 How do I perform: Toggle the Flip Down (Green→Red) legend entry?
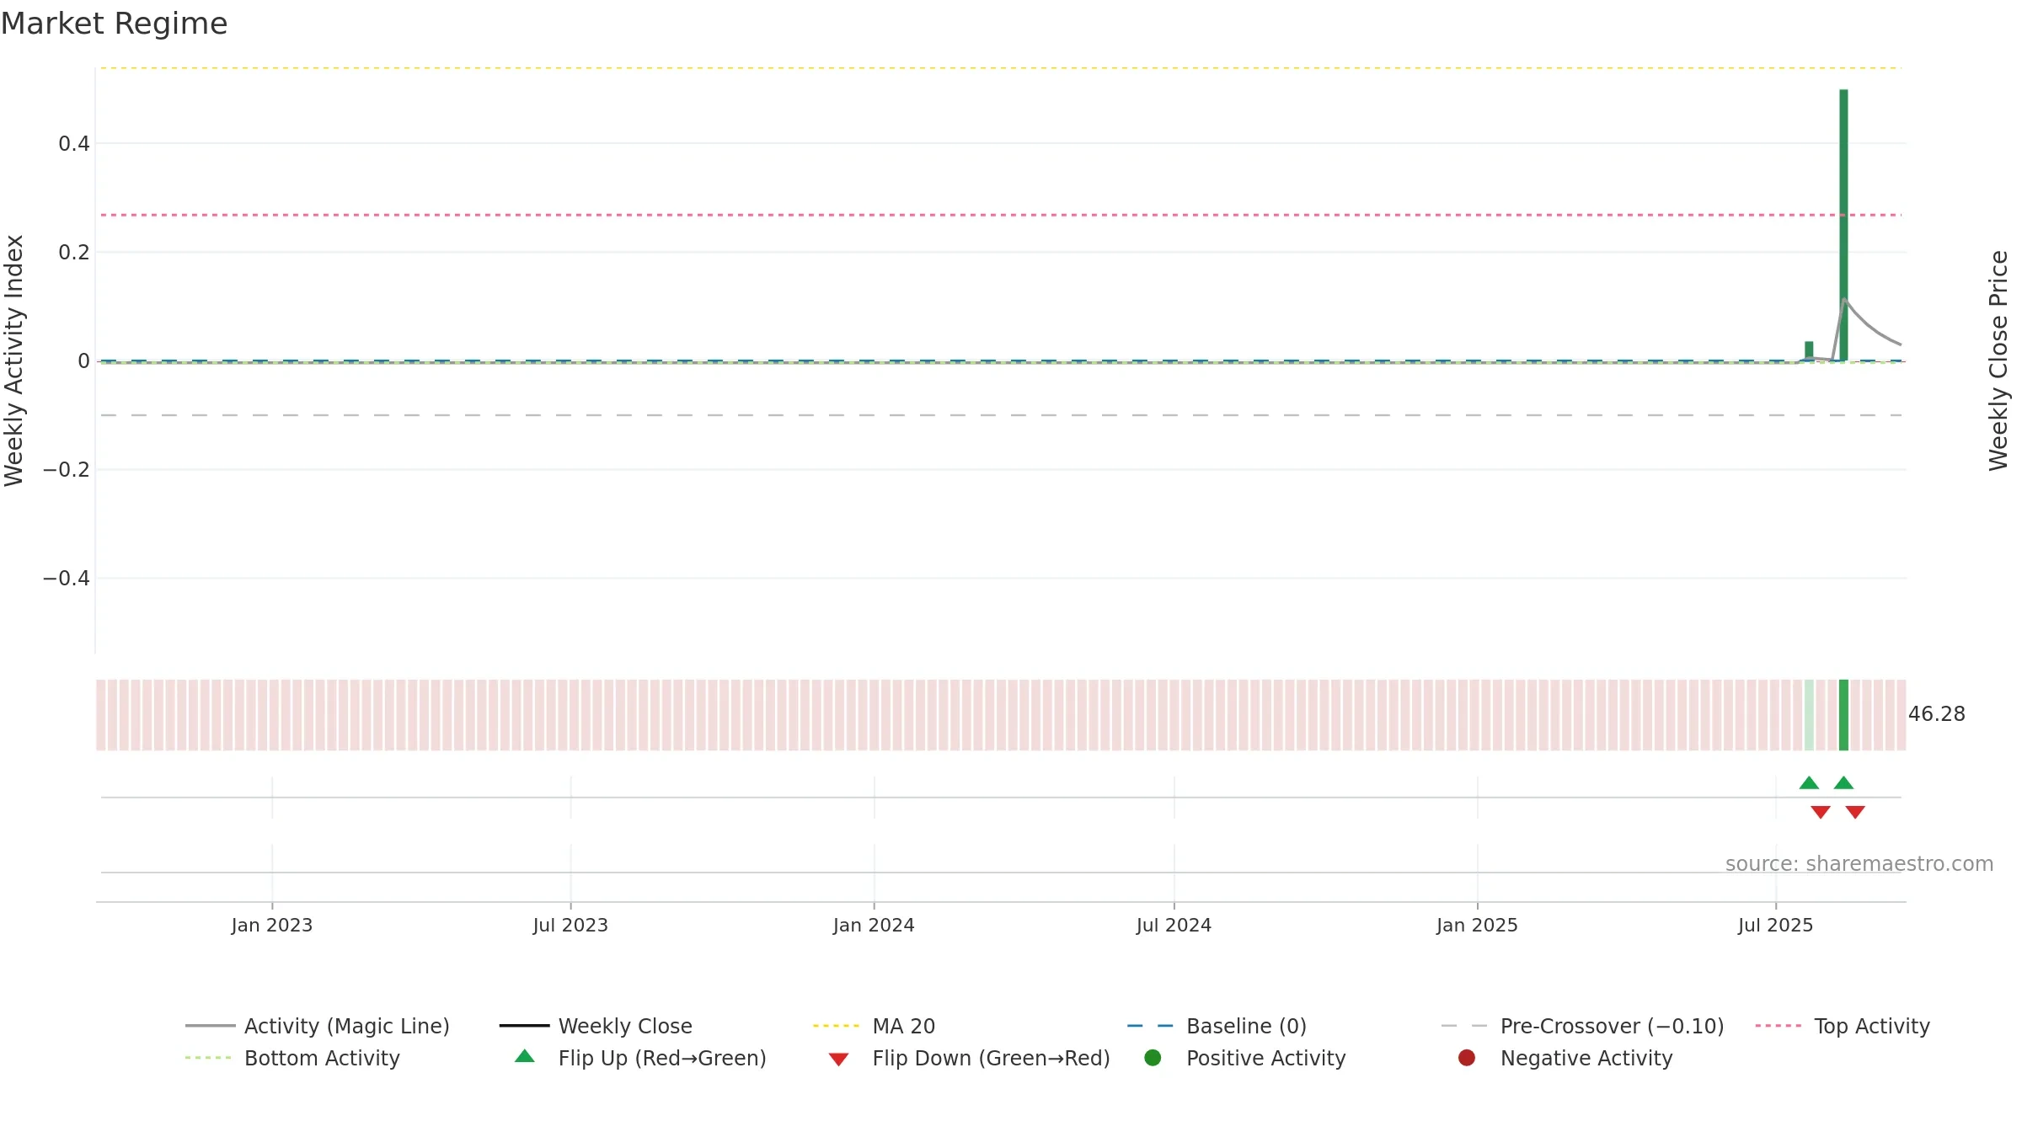click(969, 1058)
